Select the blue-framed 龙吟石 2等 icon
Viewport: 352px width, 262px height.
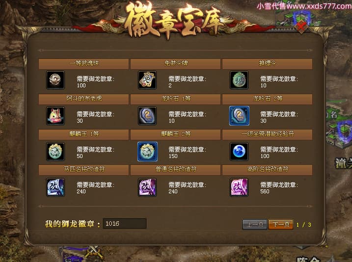[x=239, y=116]
